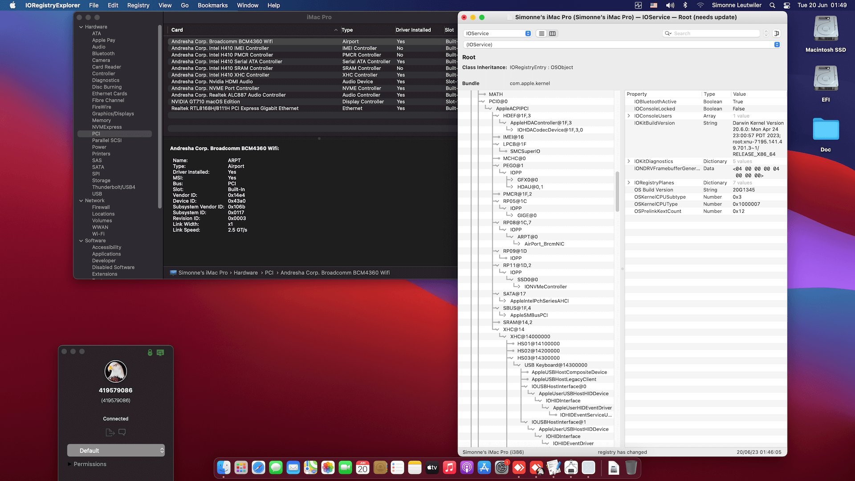Open App Store from the Dock

tap(484, 468)
